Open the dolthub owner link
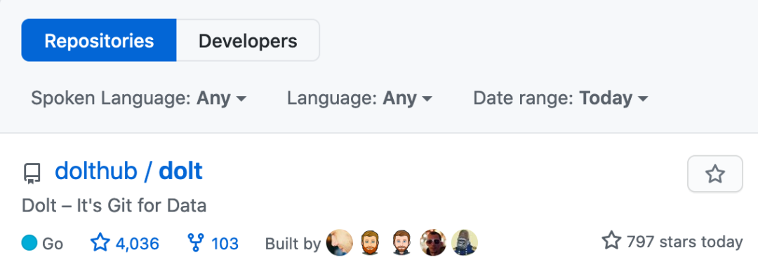This screenshot has height=274, width=758. [x=96, y=171]
